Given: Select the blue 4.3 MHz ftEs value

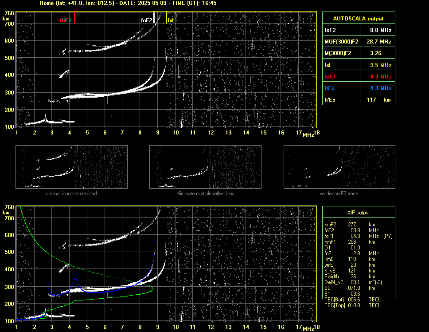Looking at the screenshot, I should 381,88.
